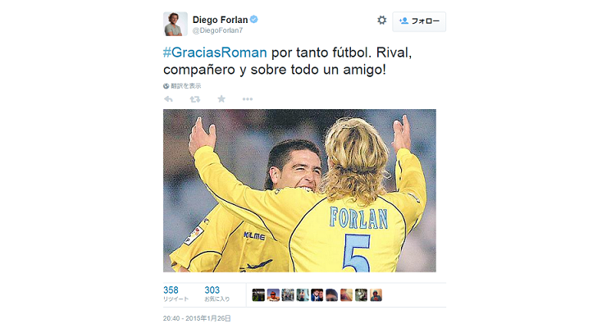The image size is (611, 333).
Task: Open the #GraciasRoman hashtag
Action: 215,52
